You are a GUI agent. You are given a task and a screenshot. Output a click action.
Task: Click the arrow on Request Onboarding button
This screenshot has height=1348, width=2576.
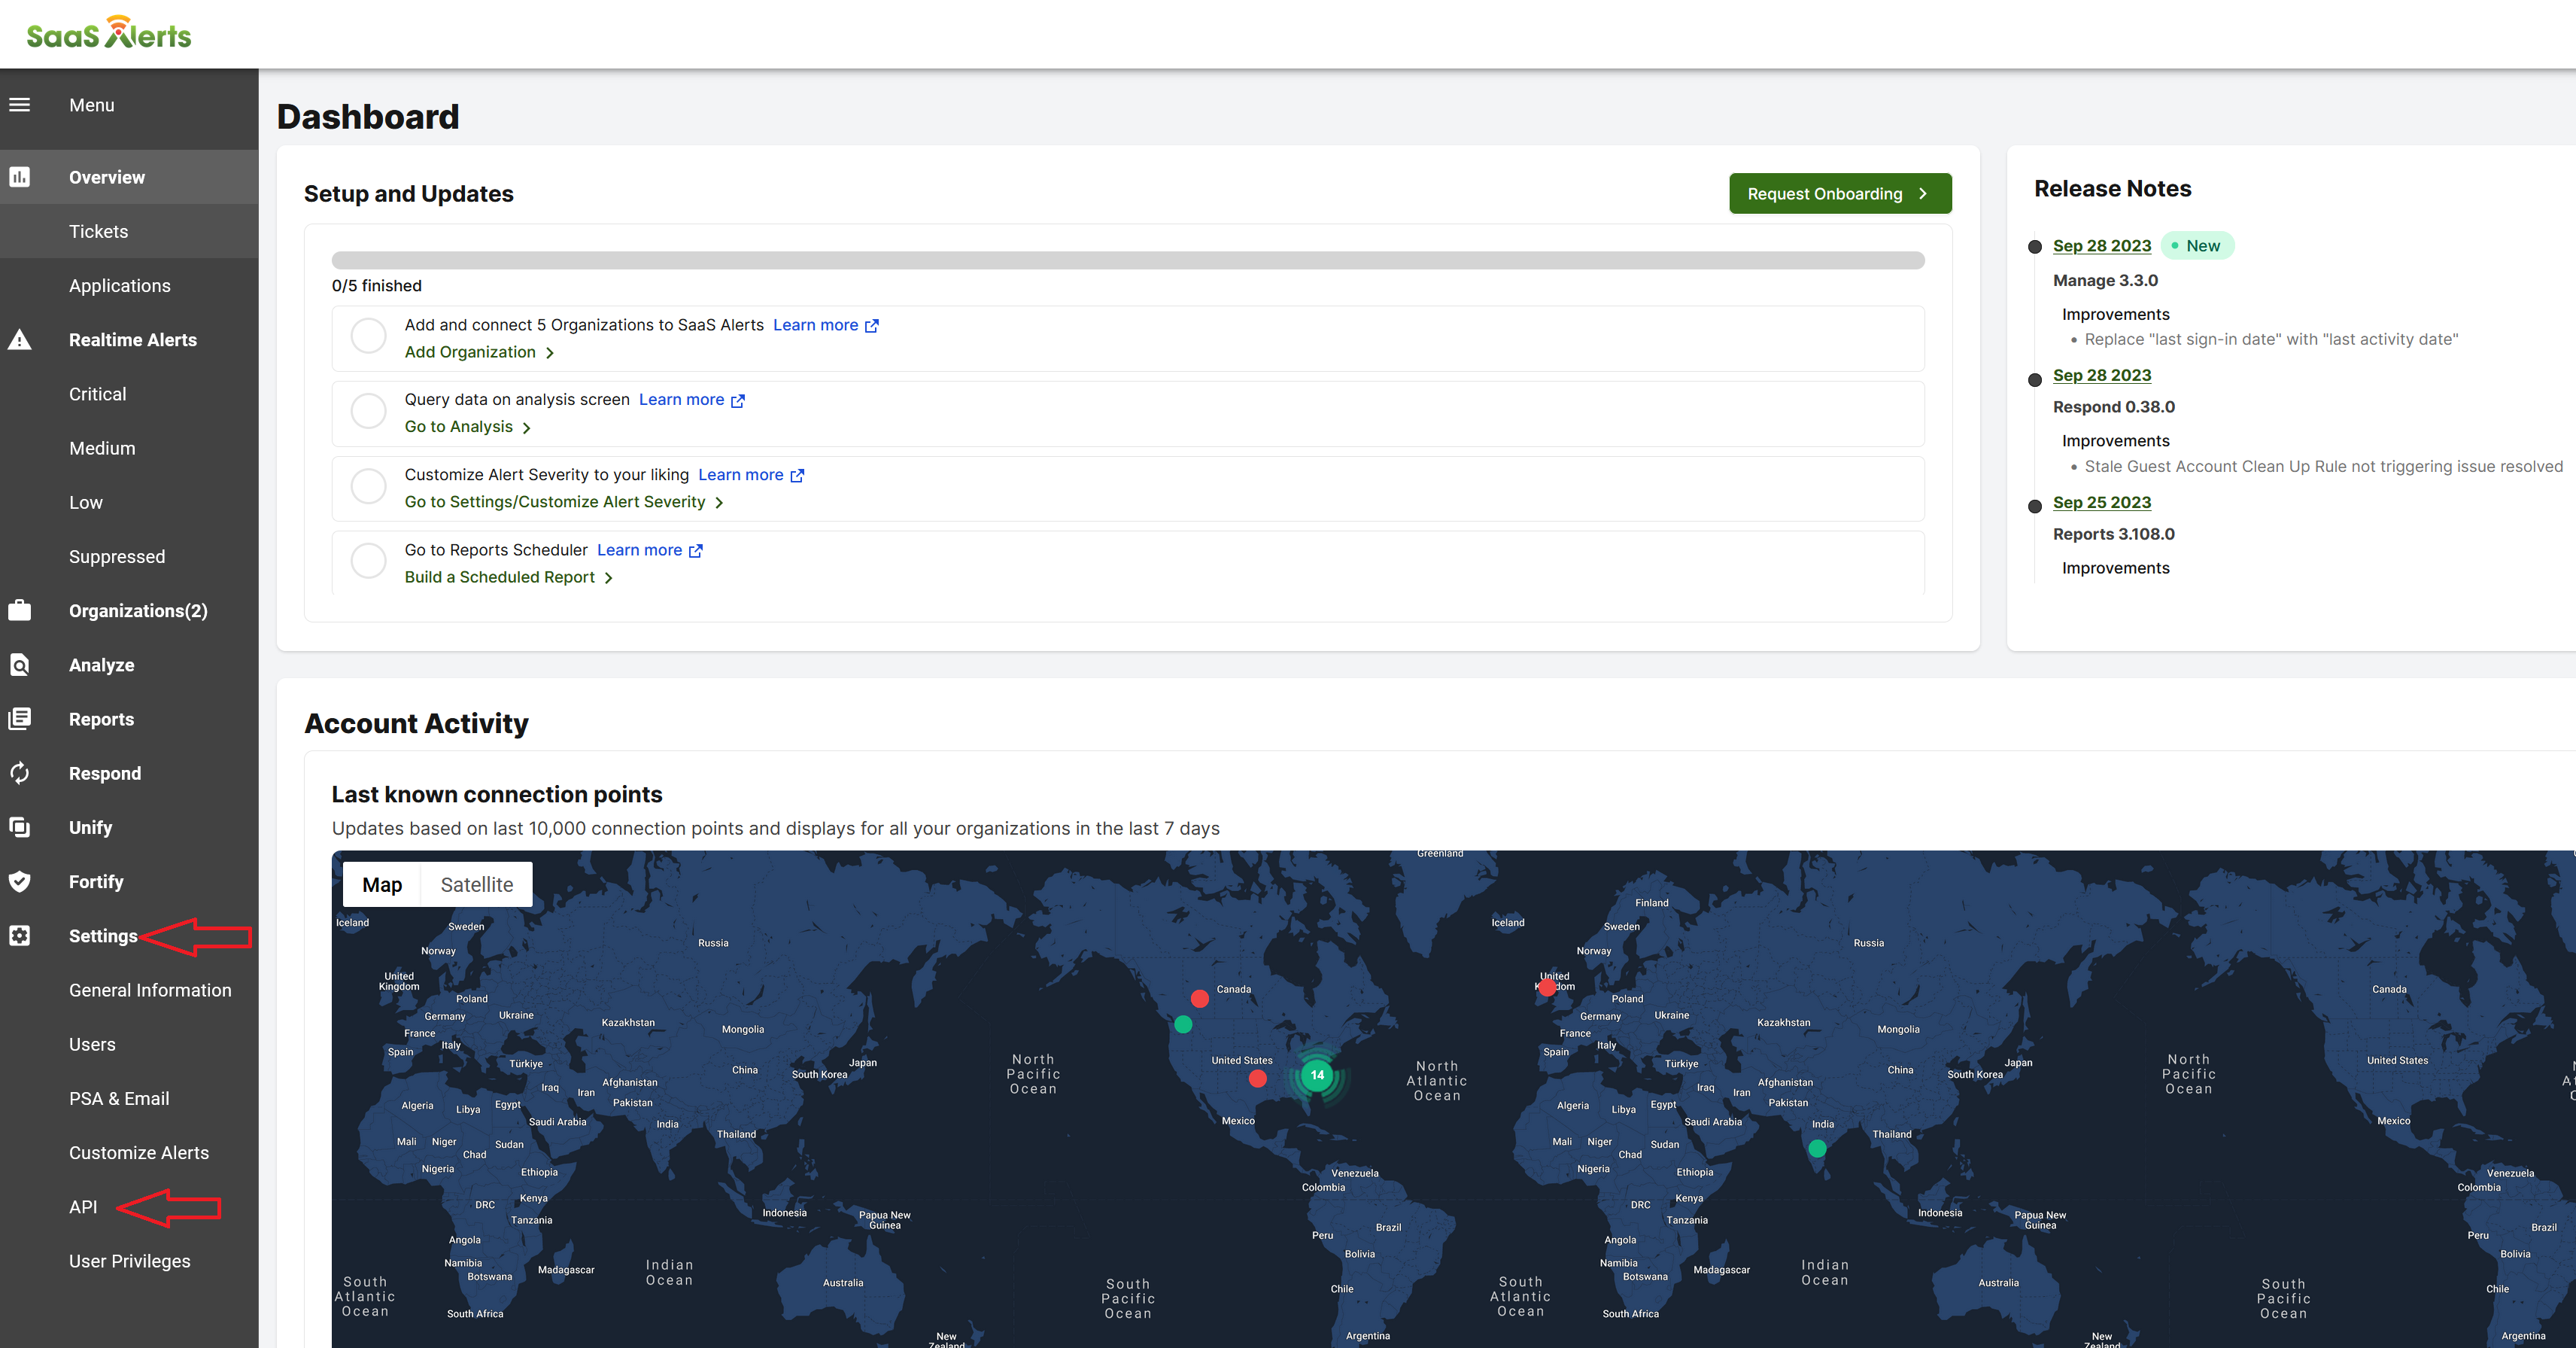click(1923, 194)
